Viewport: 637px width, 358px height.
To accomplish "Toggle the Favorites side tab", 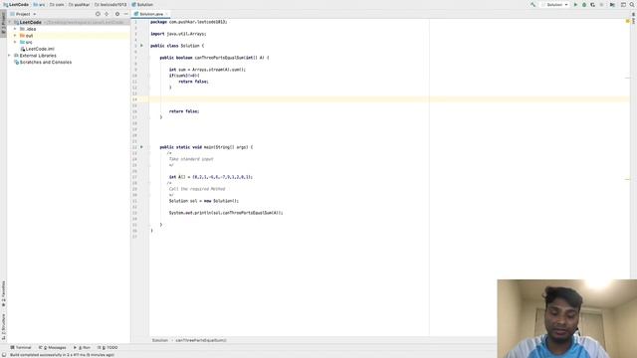I will [3, 294].
